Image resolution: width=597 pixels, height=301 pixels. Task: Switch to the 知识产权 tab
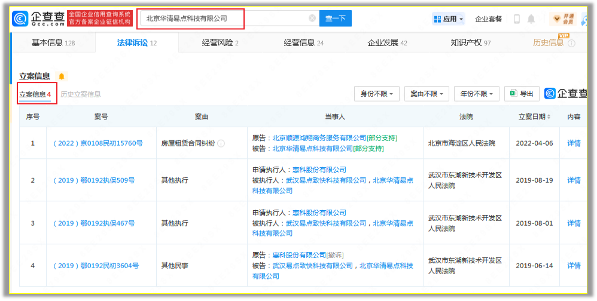click(x=471, y=43)
